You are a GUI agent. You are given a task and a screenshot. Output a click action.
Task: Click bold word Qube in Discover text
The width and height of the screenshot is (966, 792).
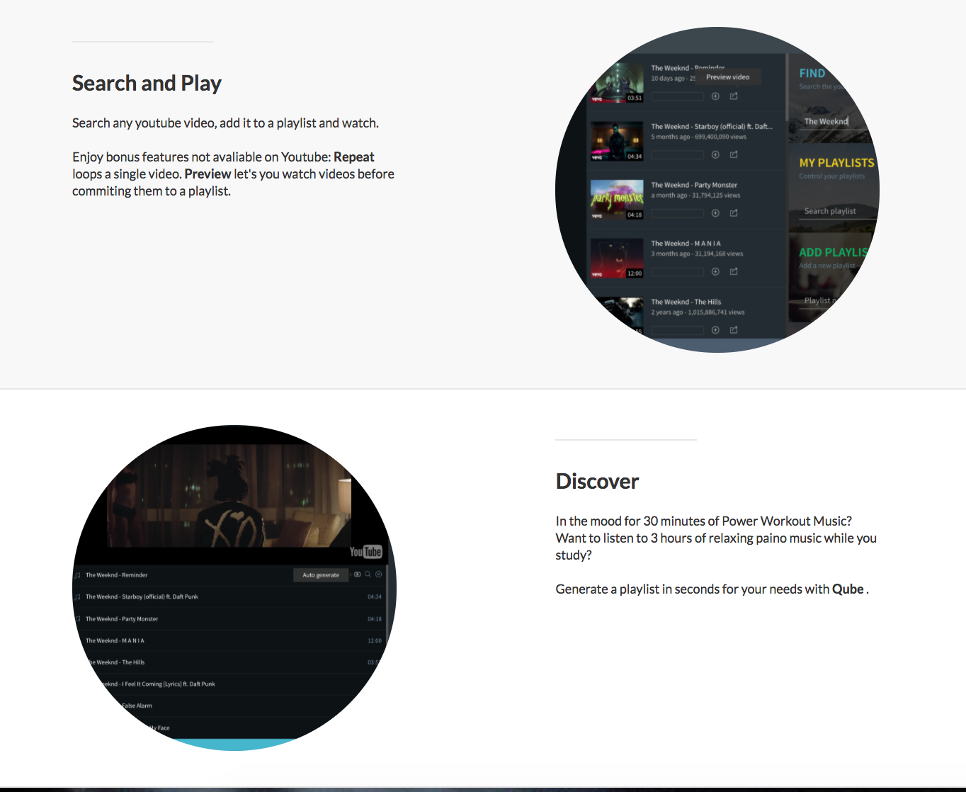[x=848, y=589]
